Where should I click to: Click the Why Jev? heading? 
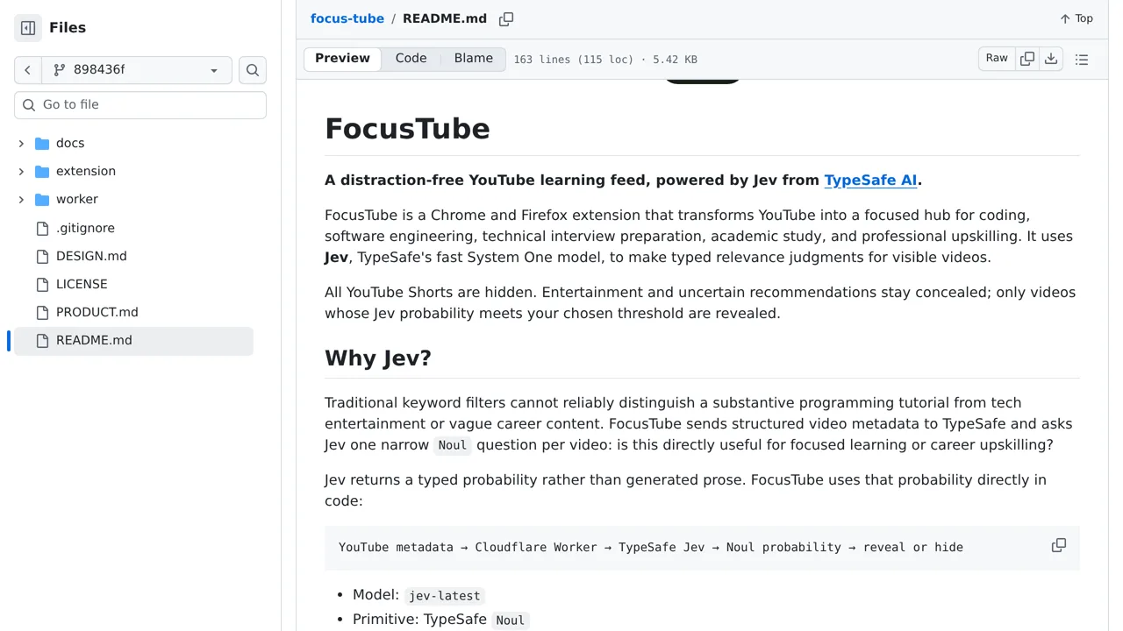click(378, 358)
